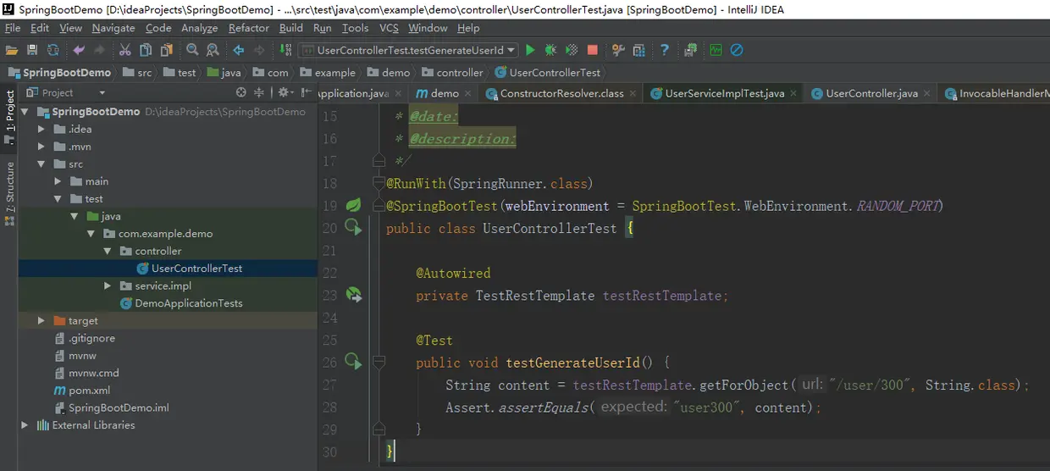This screenshot has height=471, width=1050.
Task: Click the Find magnifier icon
Action: coord(192,51)
